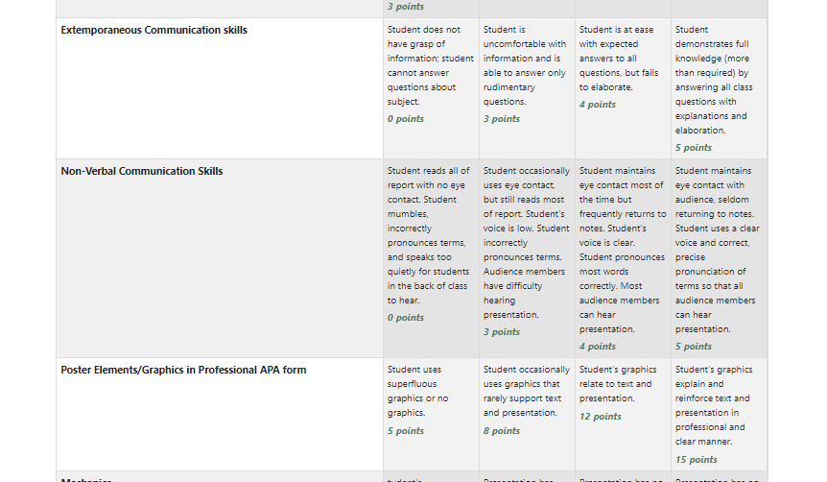Select the 'graphics relate to text and presentation' cell
Viewport: 827px width, 482px height.
(x=623, y=415)
